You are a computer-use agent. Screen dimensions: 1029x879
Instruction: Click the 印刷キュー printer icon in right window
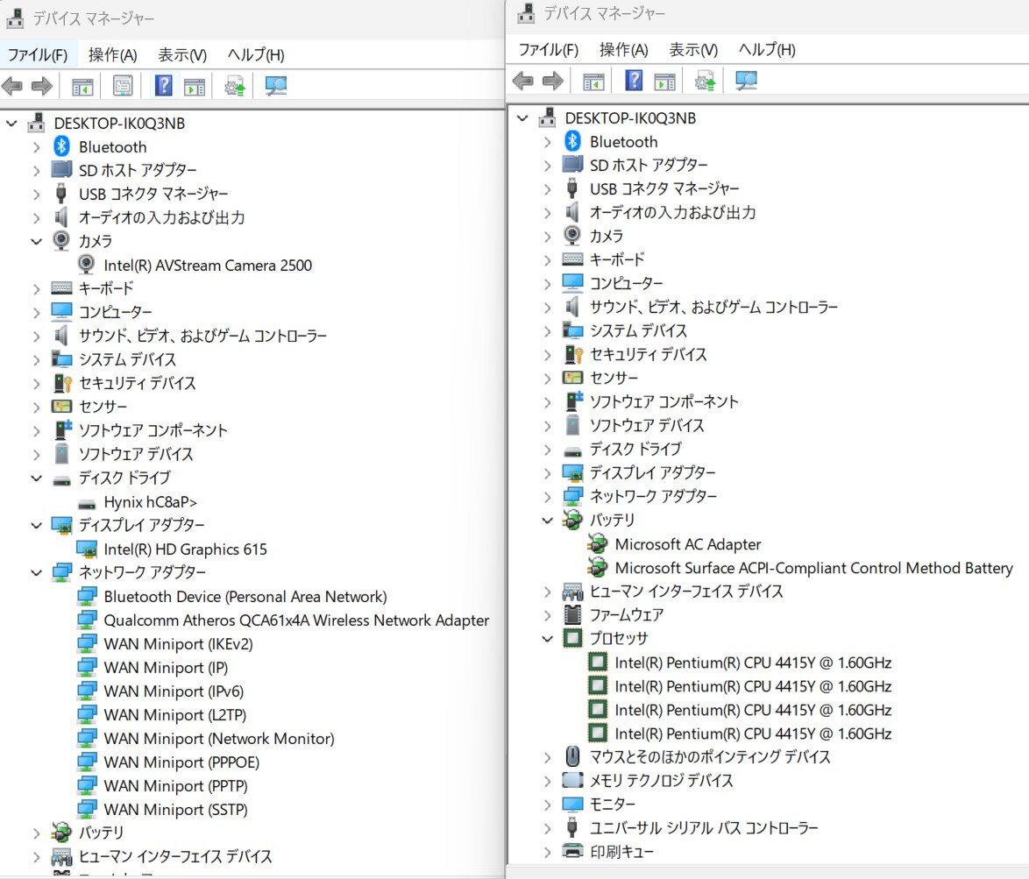click(x=573, y=852)
